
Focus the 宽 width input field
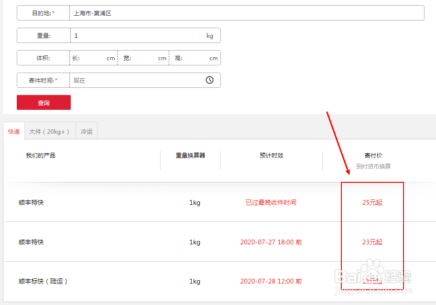pos(144,58)
